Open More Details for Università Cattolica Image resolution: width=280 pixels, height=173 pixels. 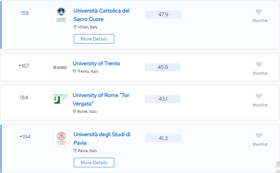[x=94, y=39]
